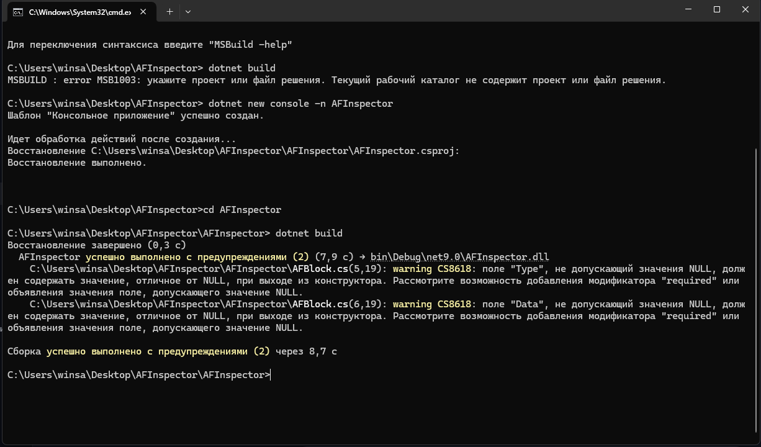
Task: Place cursor at the last command prompt
Action: pyautogui.click(x=271, y=375)
